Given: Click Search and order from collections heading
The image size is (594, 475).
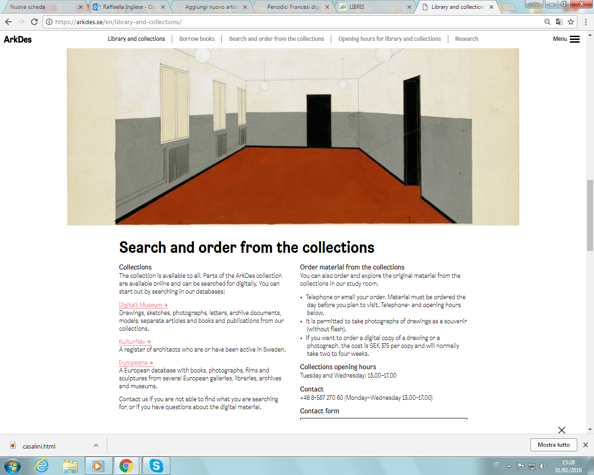Looking at the screenshot, I should coord(246,247).
